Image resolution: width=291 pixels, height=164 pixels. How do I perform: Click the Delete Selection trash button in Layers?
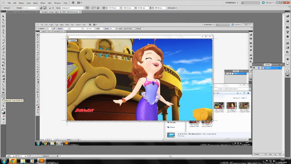click(x=280, y=154)
